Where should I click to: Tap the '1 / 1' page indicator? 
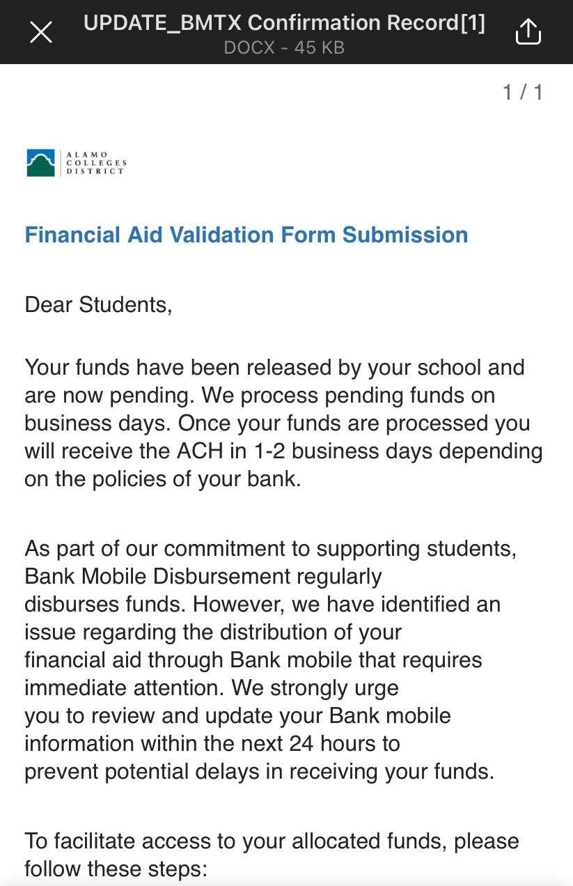(x=522, y=92)
